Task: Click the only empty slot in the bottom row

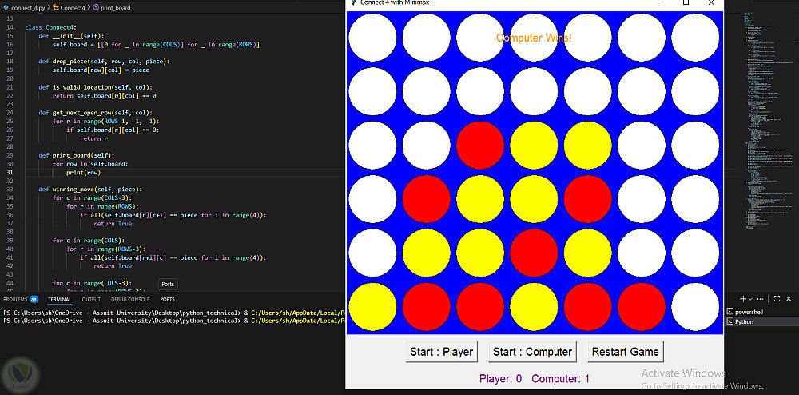Action: [695, 307]
